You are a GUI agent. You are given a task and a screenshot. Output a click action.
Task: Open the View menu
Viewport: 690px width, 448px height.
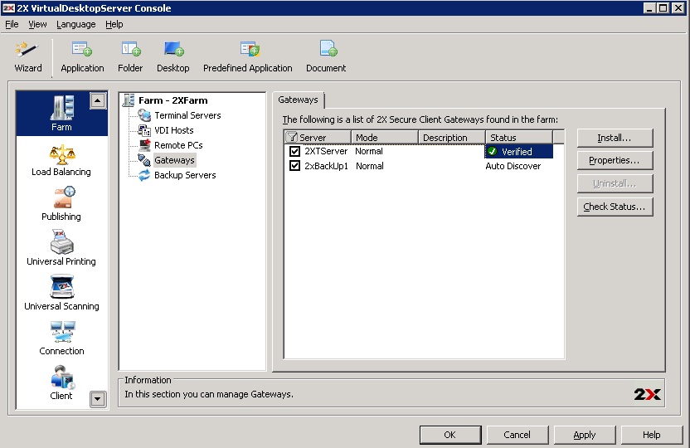(37, 24)
